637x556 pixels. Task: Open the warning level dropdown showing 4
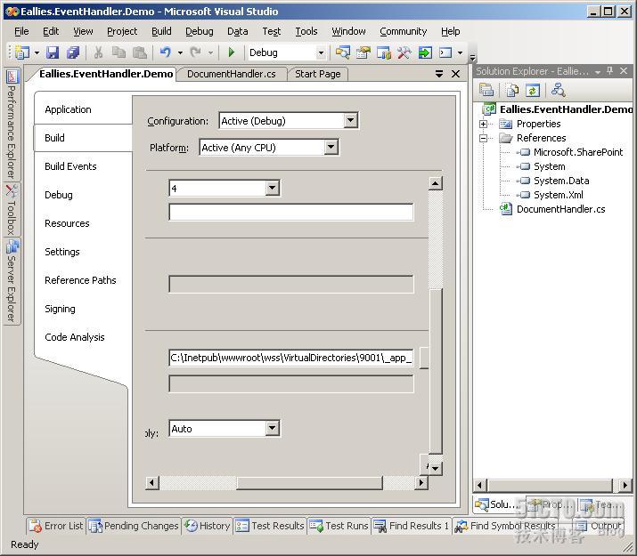(273, 189)
